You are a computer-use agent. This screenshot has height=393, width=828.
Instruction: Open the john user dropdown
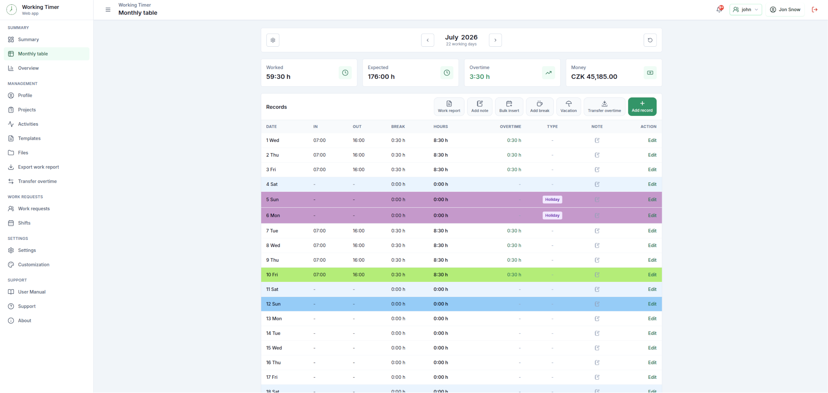pos(746,9)
